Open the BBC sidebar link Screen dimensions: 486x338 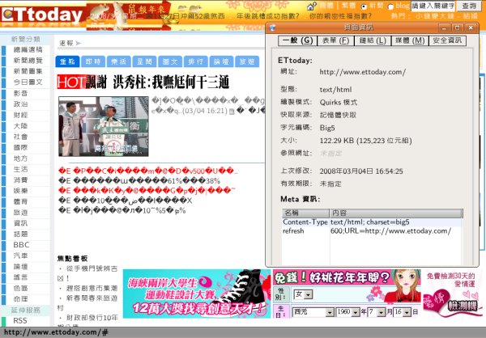tap(21, 245)
